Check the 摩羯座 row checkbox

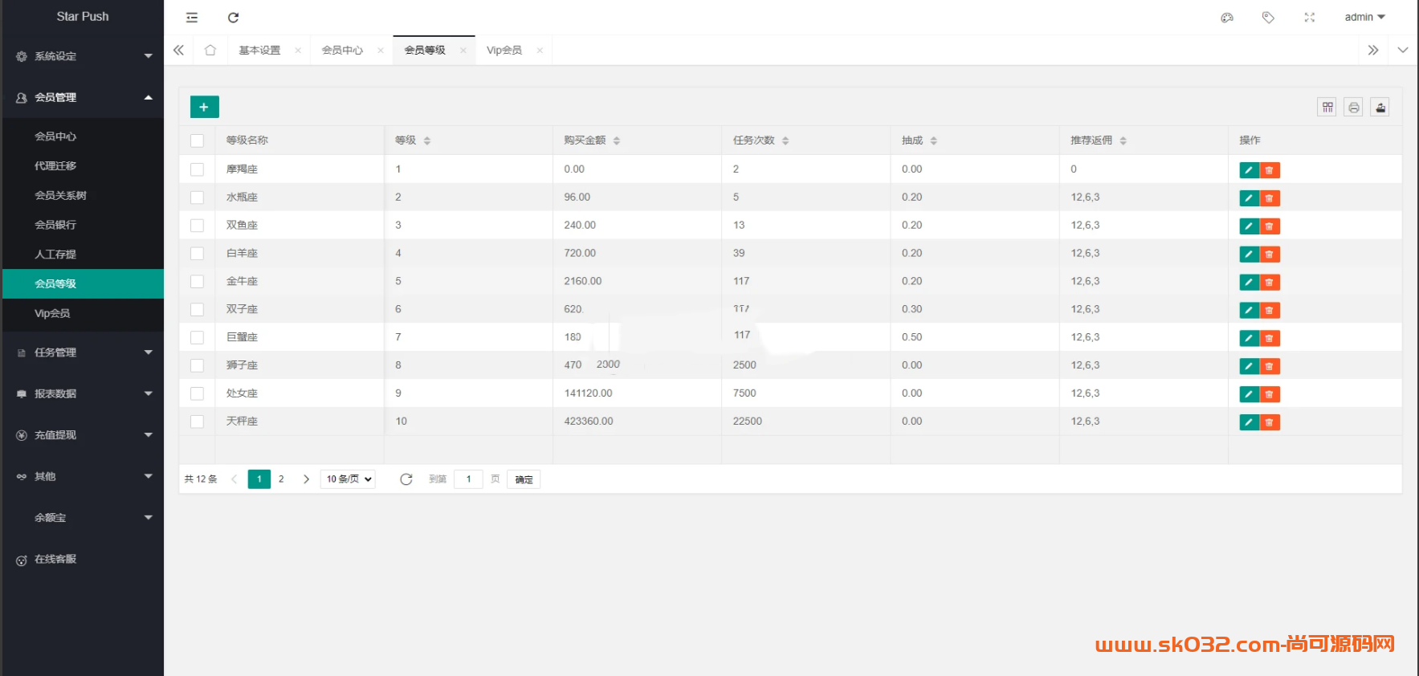(x=197, y=169)
